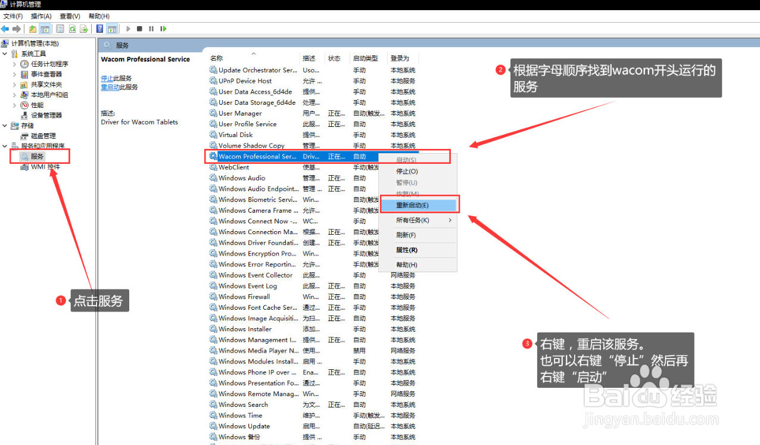
Task: Expand the 任务计划程序 tree node
Action: point(15,64)
